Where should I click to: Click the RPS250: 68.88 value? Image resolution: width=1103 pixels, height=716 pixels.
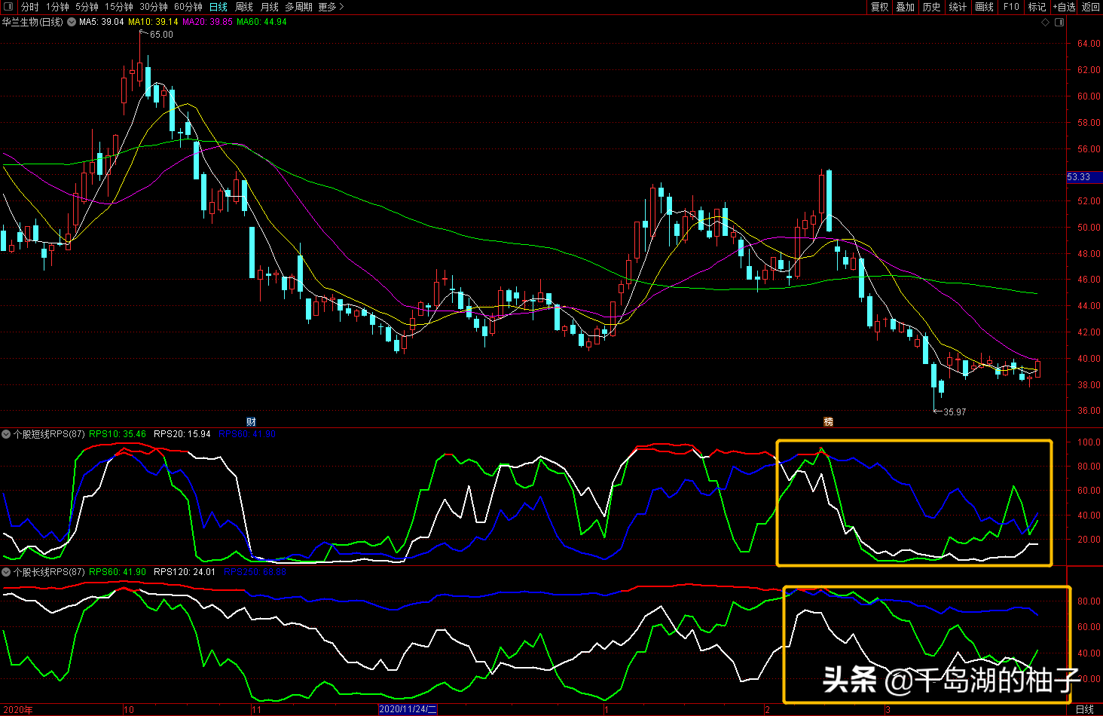(x=255, y=572)
